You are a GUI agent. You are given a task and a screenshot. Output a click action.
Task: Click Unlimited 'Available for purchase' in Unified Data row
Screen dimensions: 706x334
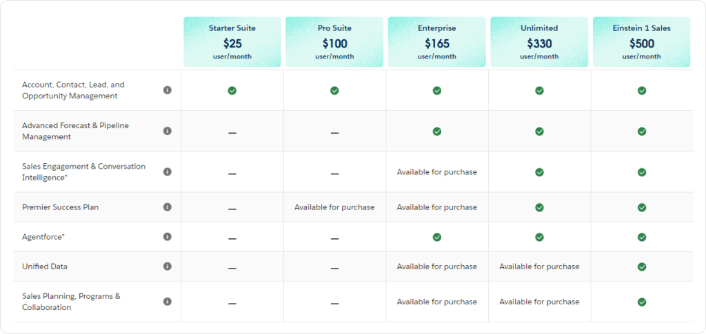539,266
